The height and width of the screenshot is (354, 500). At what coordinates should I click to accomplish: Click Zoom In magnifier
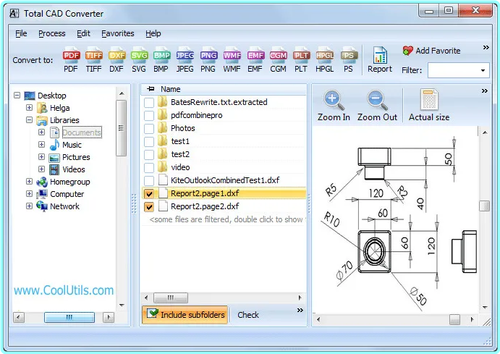point(334,106)
